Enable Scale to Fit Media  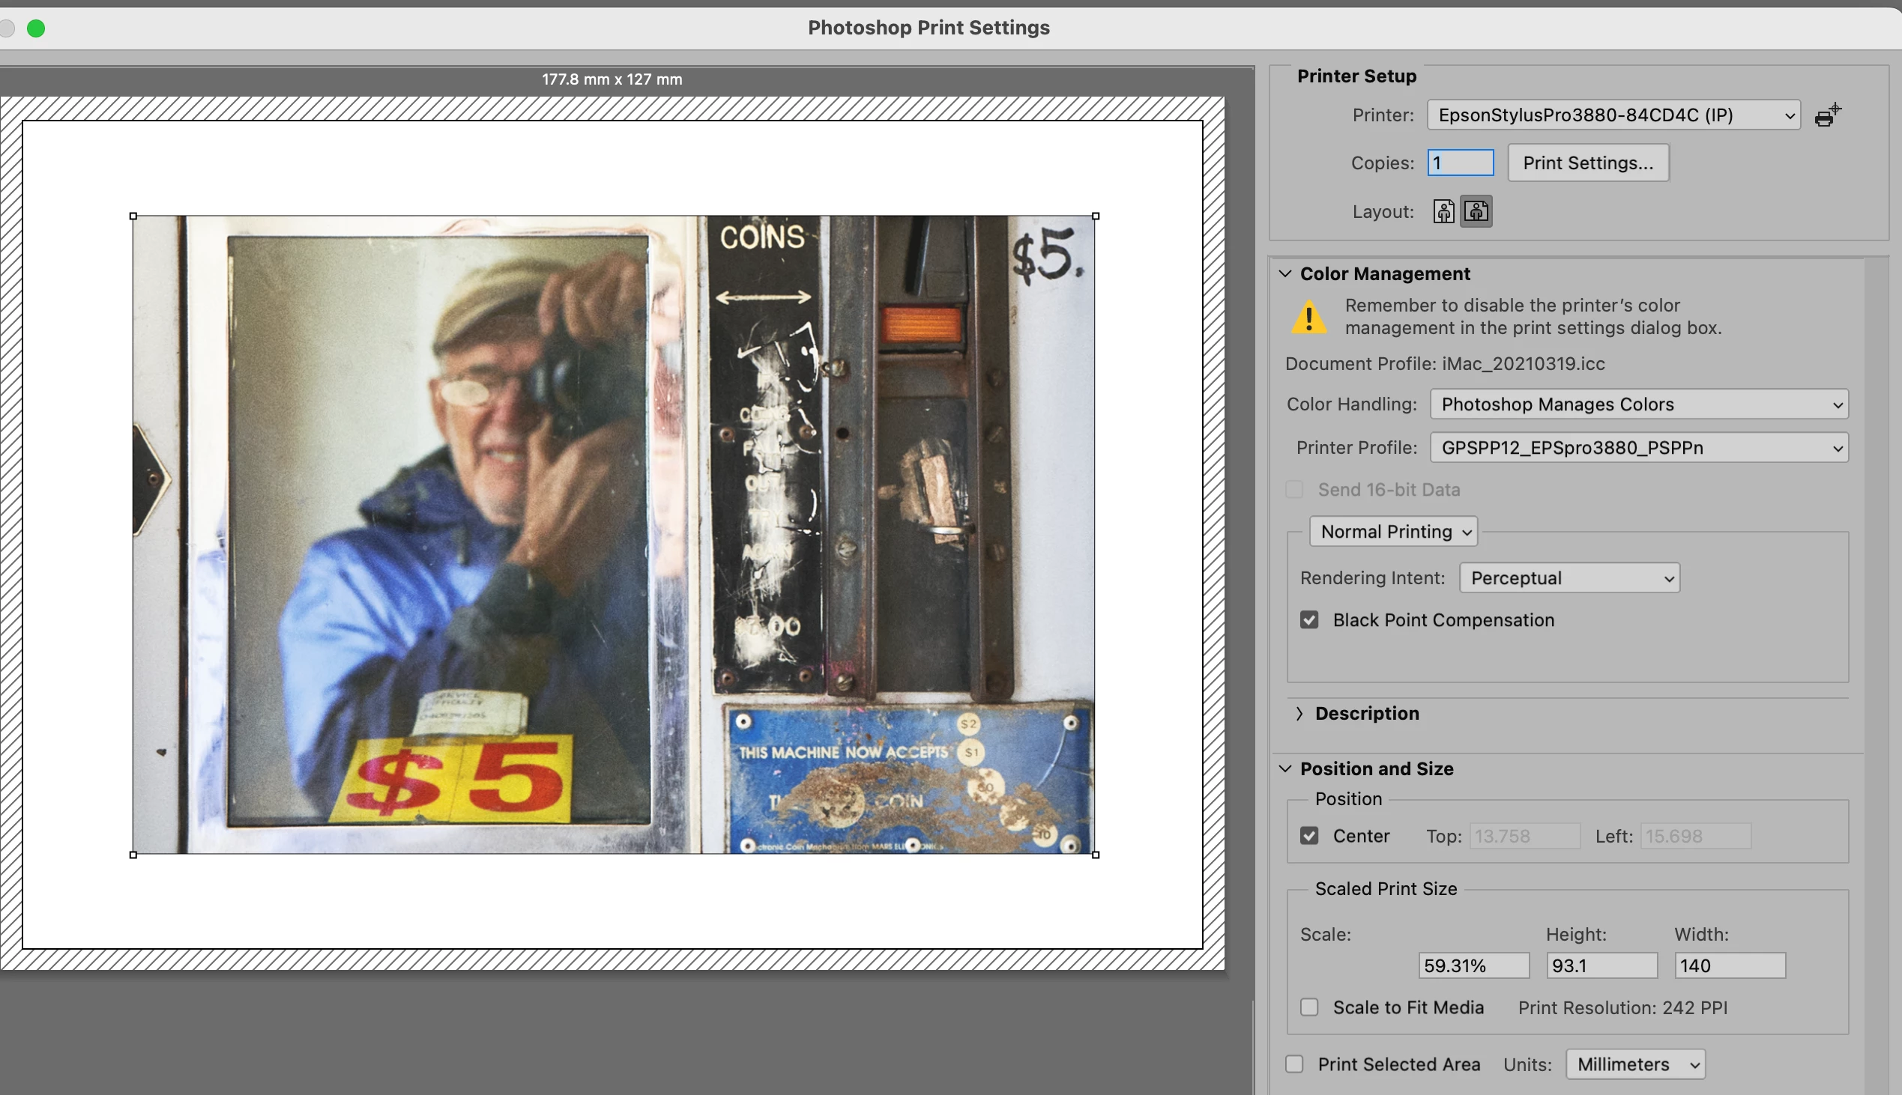point(1309,1007)
